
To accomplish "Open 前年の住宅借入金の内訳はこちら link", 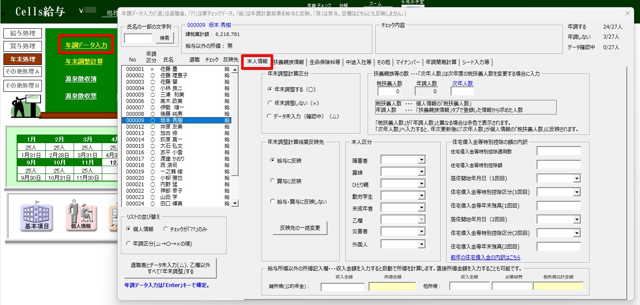I will [485, 258].
